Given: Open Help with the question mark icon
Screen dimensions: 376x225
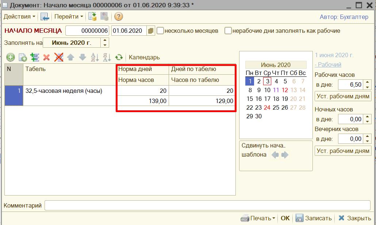Looking at the screenshot, I should (x=118, y=16).
